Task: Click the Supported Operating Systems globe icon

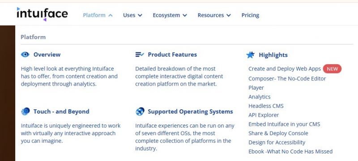Action: coord(140,111)
